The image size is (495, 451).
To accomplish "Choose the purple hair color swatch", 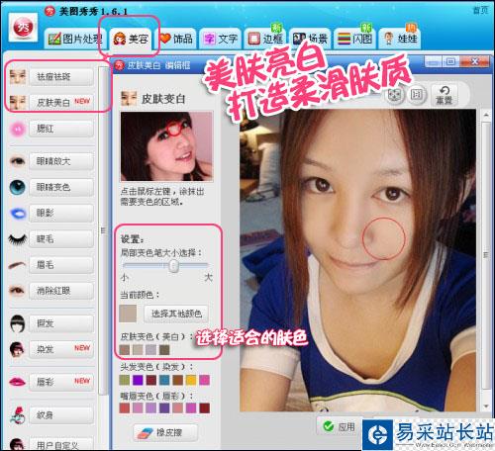I will [138, 380].
